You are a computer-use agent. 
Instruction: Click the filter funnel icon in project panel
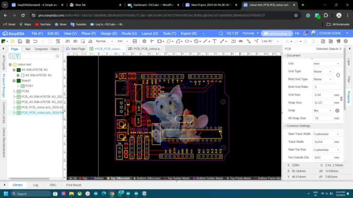coord(17,56)
